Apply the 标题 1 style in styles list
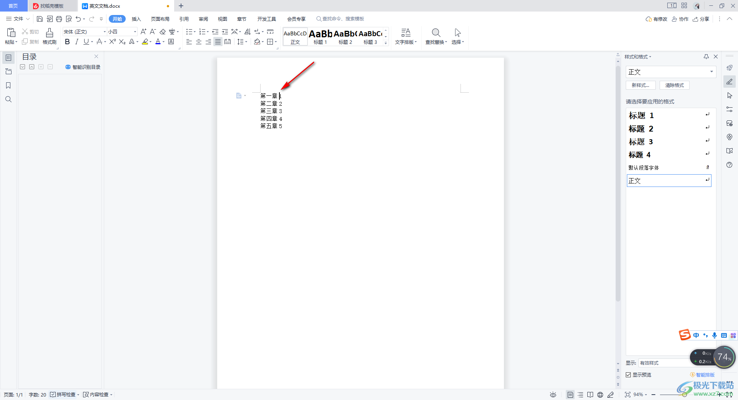738x400 pixels. pyautogui.click(x=669, y=115)
